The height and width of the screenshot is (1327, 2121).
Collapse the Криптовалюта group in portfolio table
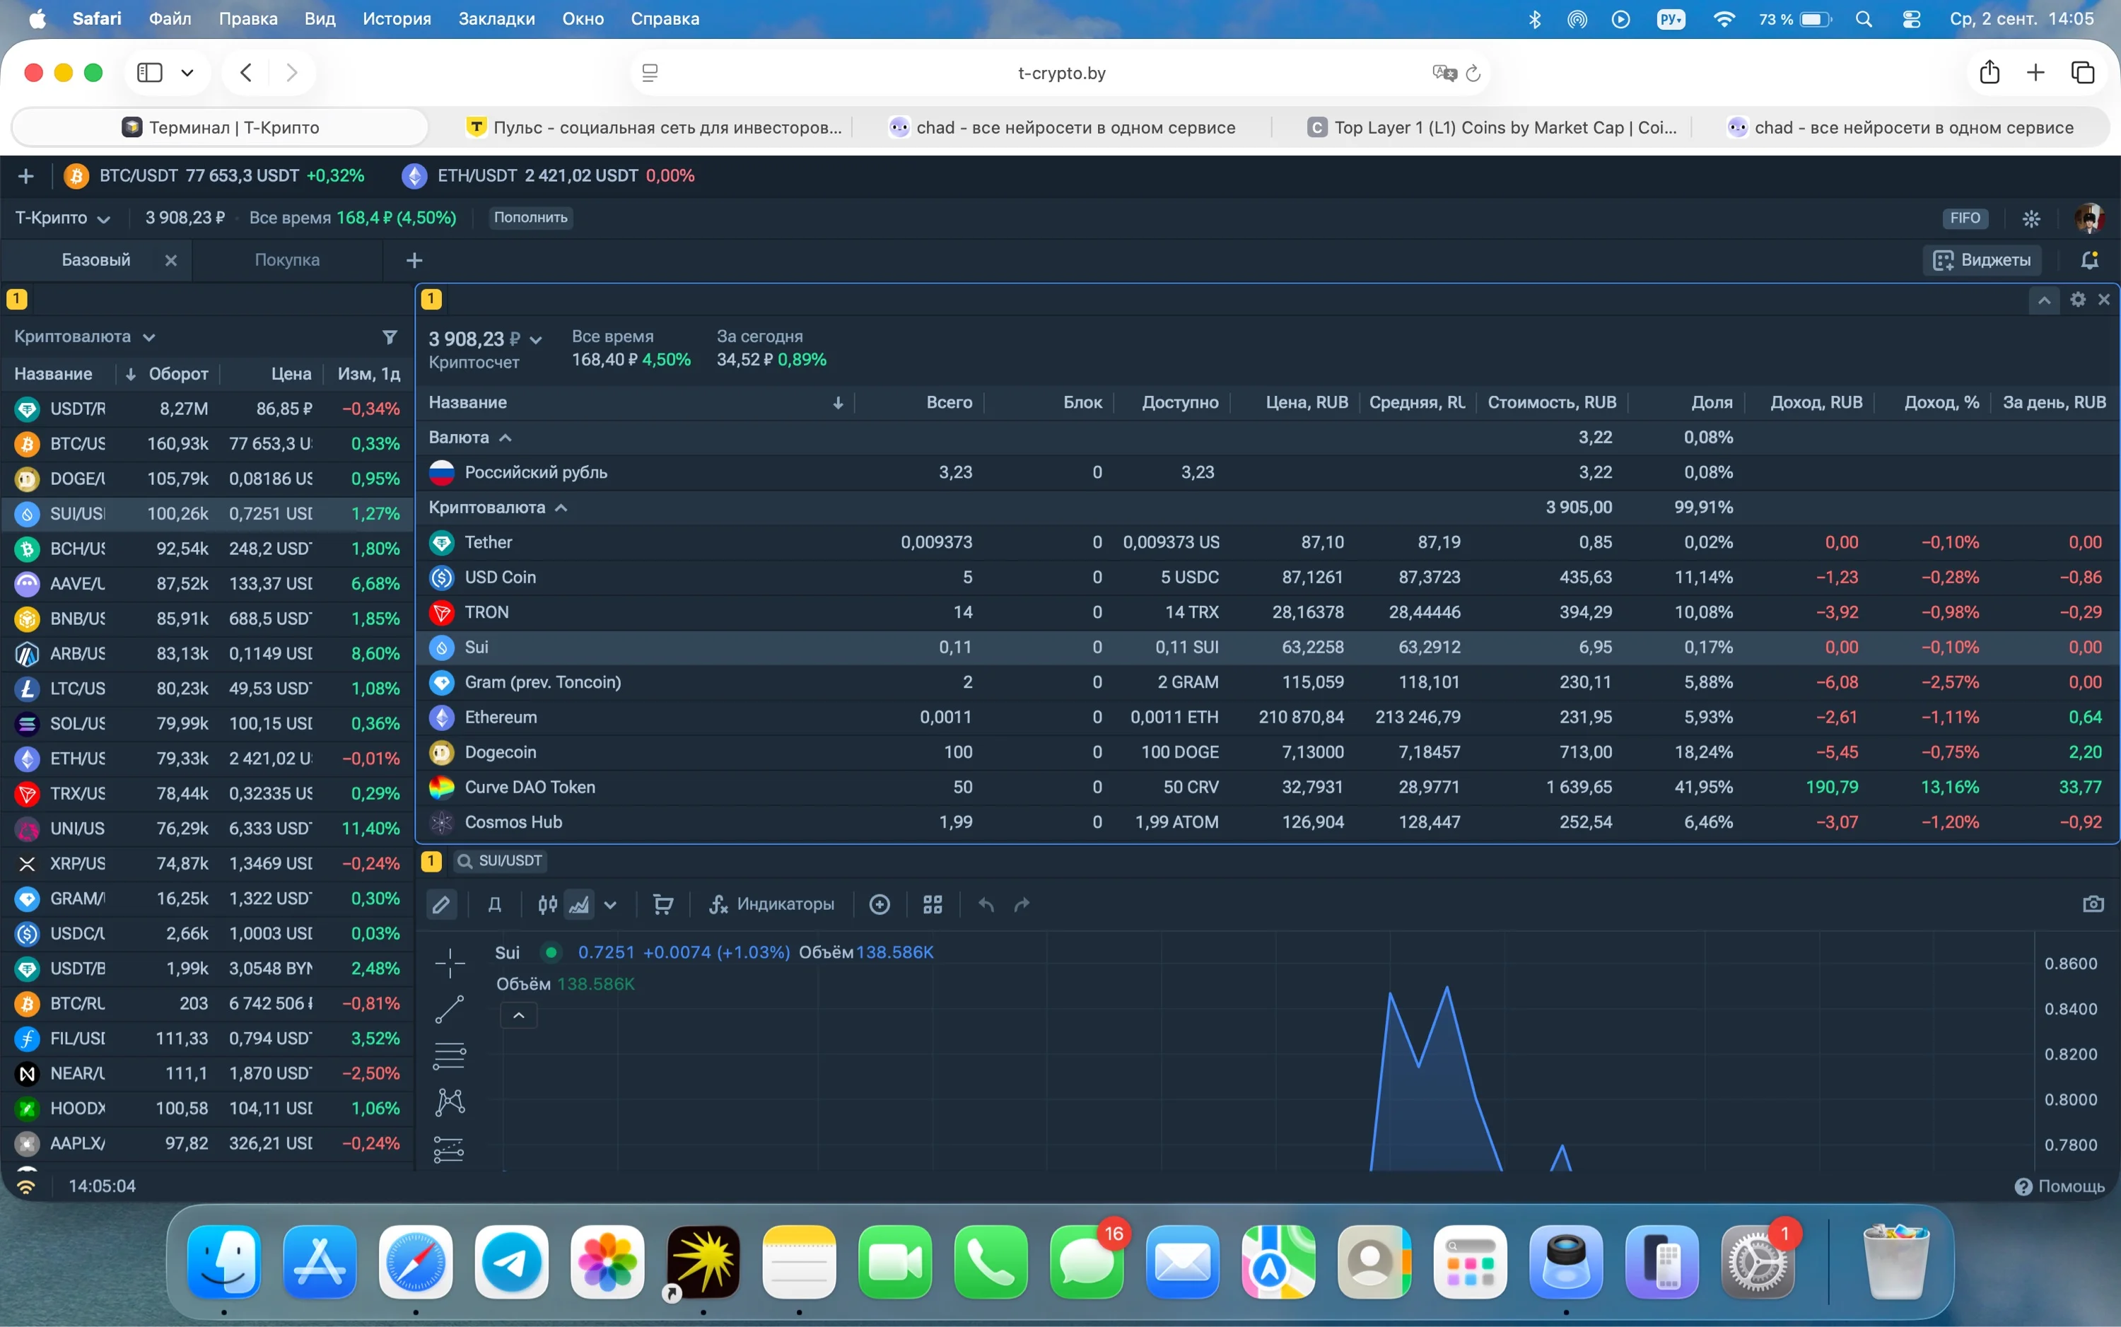[498, 508]
